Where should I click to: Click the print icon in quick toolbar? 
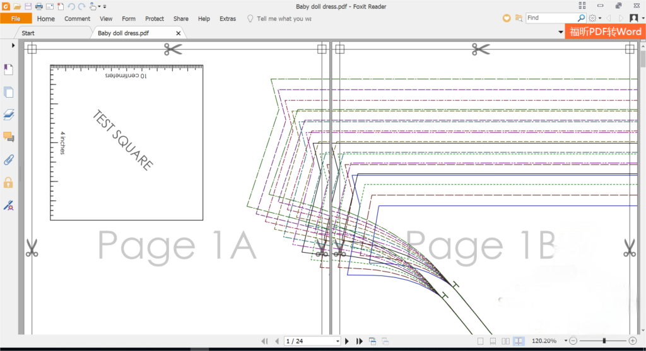(x=39, y=6)
